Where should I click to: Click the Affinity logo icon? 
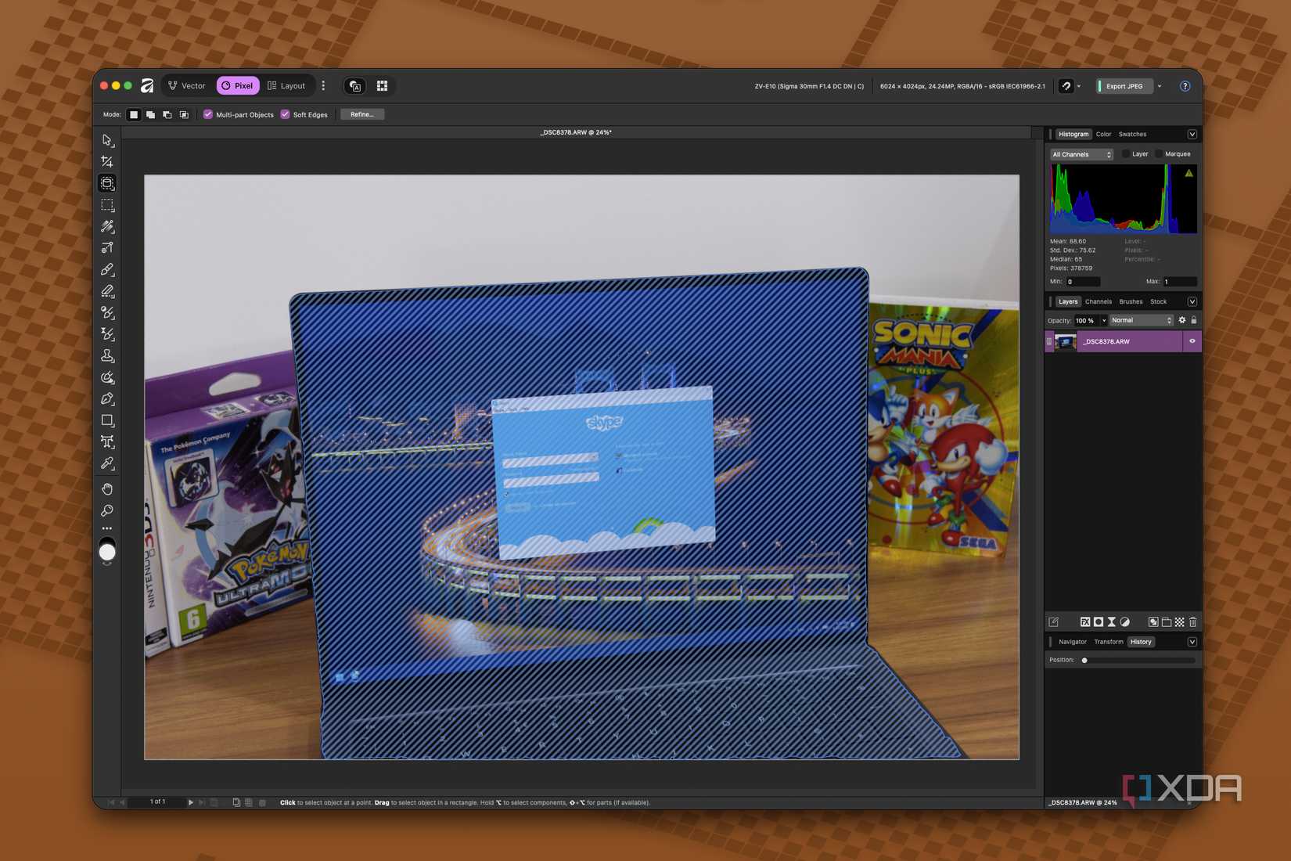pyautogui.click(x=147, y=85)
